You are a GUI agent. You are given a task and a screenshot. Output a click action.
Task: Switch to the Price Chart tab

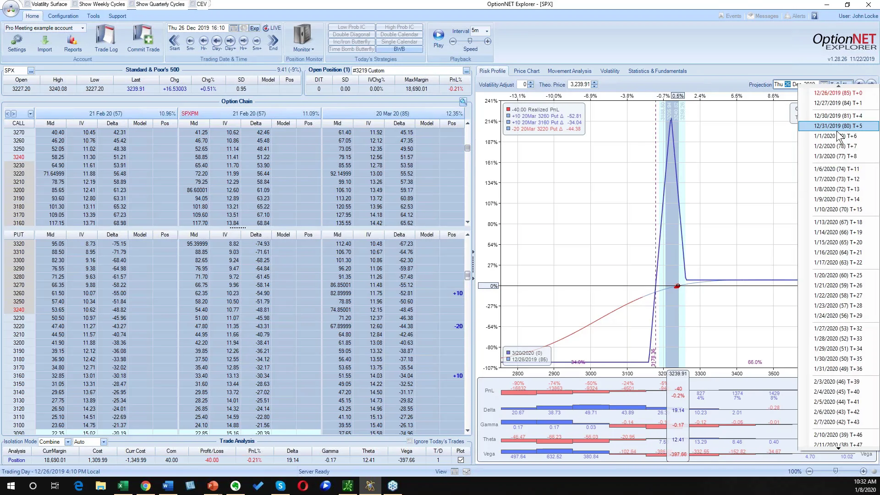(527, 71)
